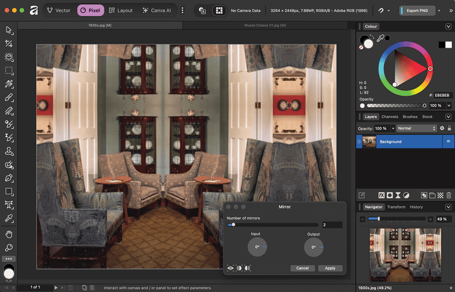
Task: Select the Move tool
Action: click(x=9, y=30)
